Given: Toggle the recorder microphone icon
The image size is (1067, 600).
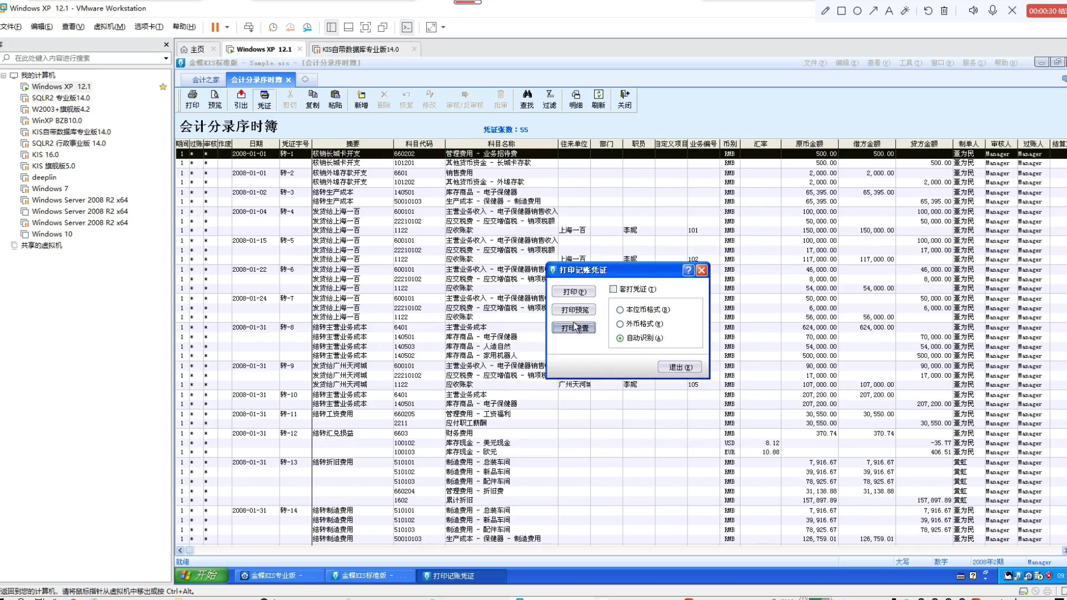Looking at the screenshot, I should 993,11.
